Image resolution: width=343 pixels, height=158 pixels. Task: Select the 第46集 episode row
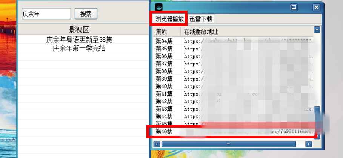[x=164, y=131]
